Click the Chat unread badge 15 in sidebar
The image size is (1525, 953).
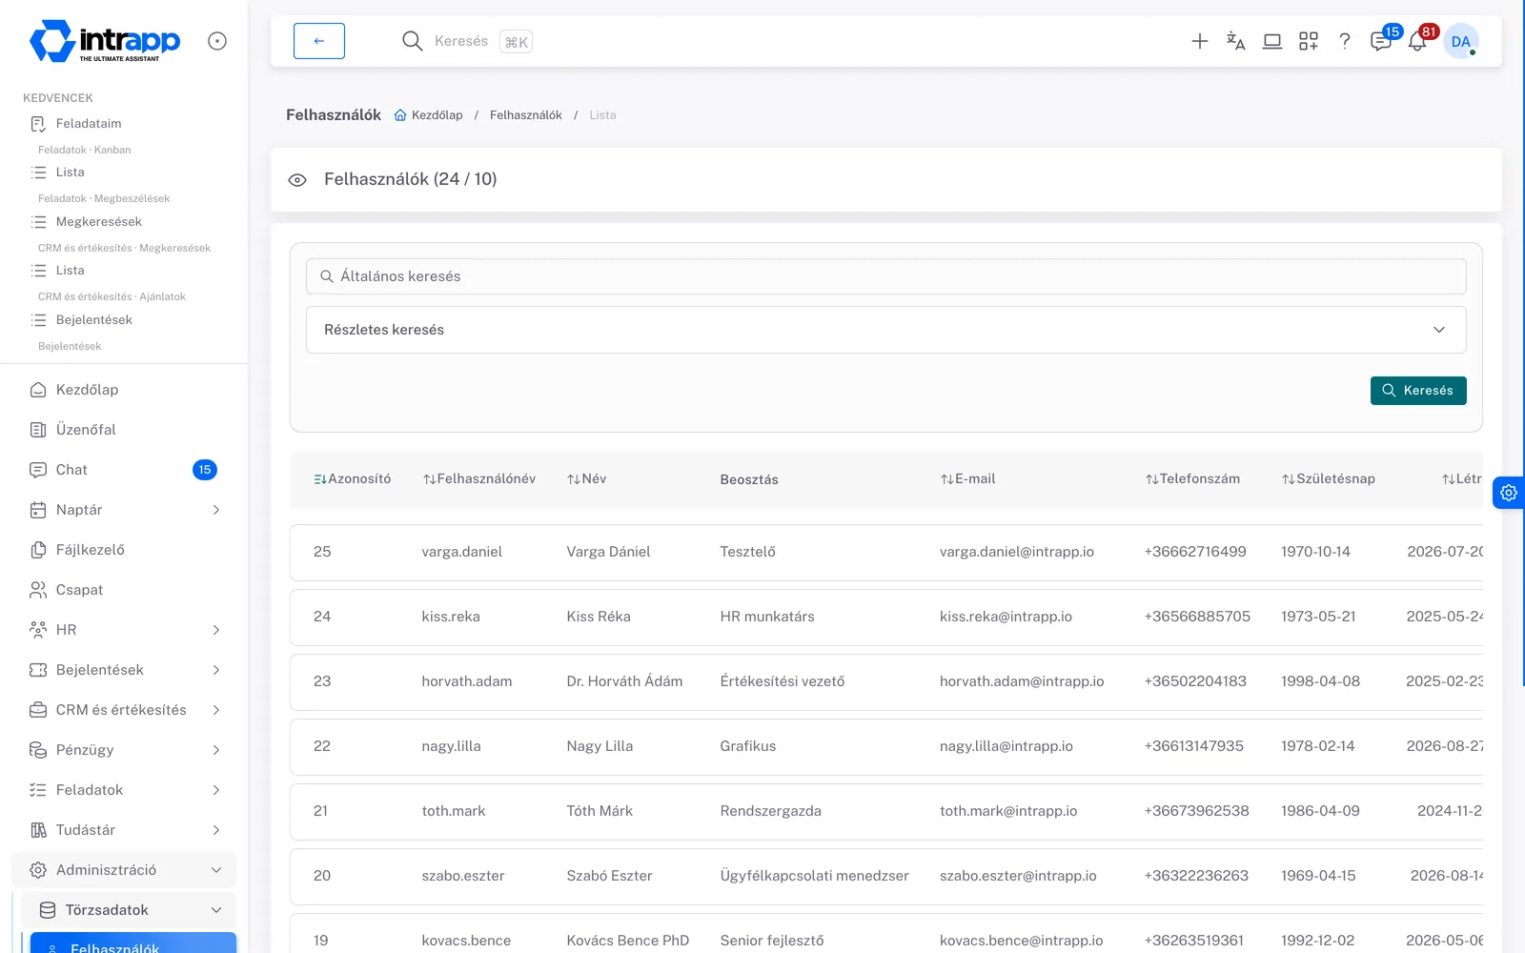[x=205, y=470]
